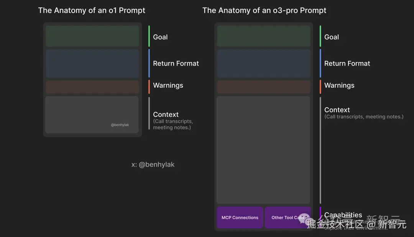Click the Warnings label beside the o1 prompt
Screen dimensions: 414x237
coord(168,85)
